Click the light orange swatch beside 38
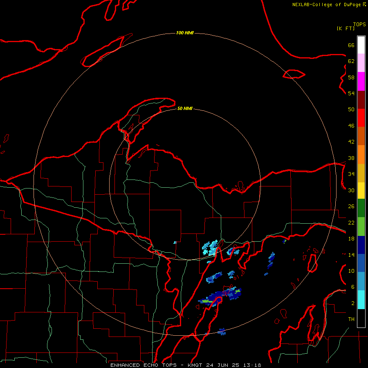 pos(361,155)
